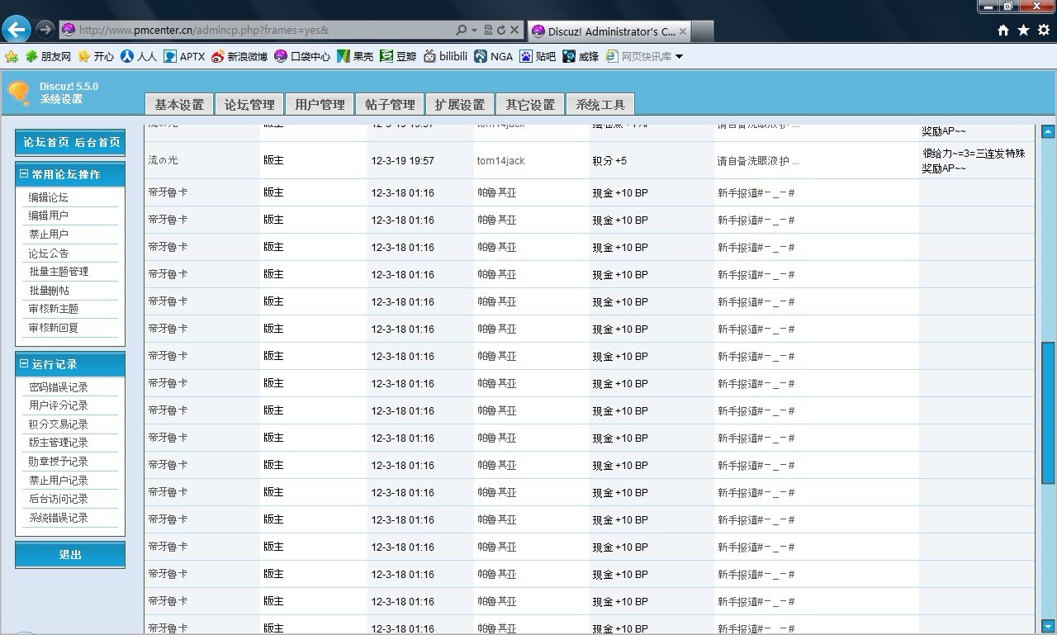The height and width of the screenshot is (635, 1057).
Task: Open the bilibili bookmark
Action: [446, 56]
